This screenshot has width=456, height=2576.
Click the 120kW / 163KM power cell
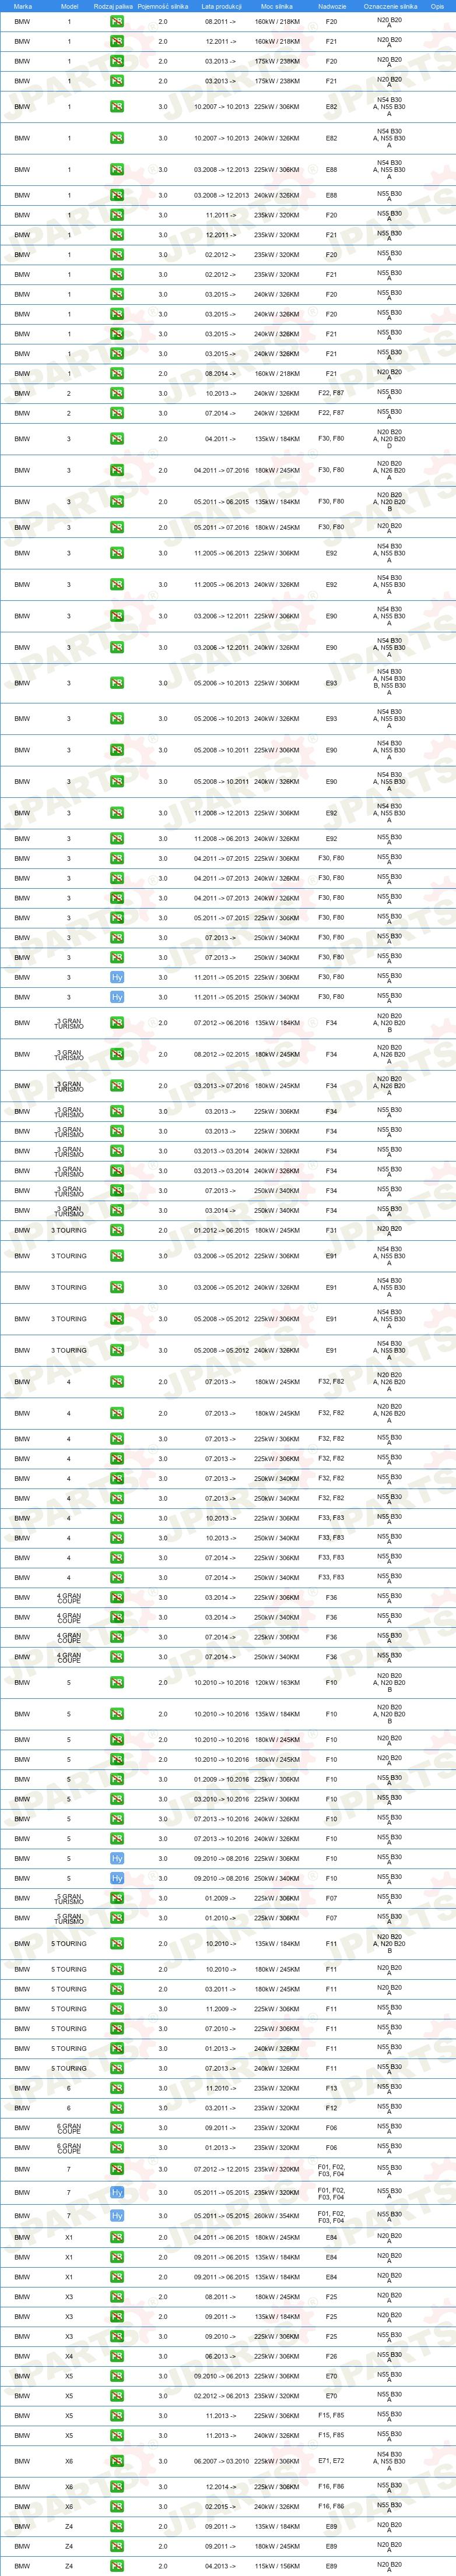click(277, 1682)
